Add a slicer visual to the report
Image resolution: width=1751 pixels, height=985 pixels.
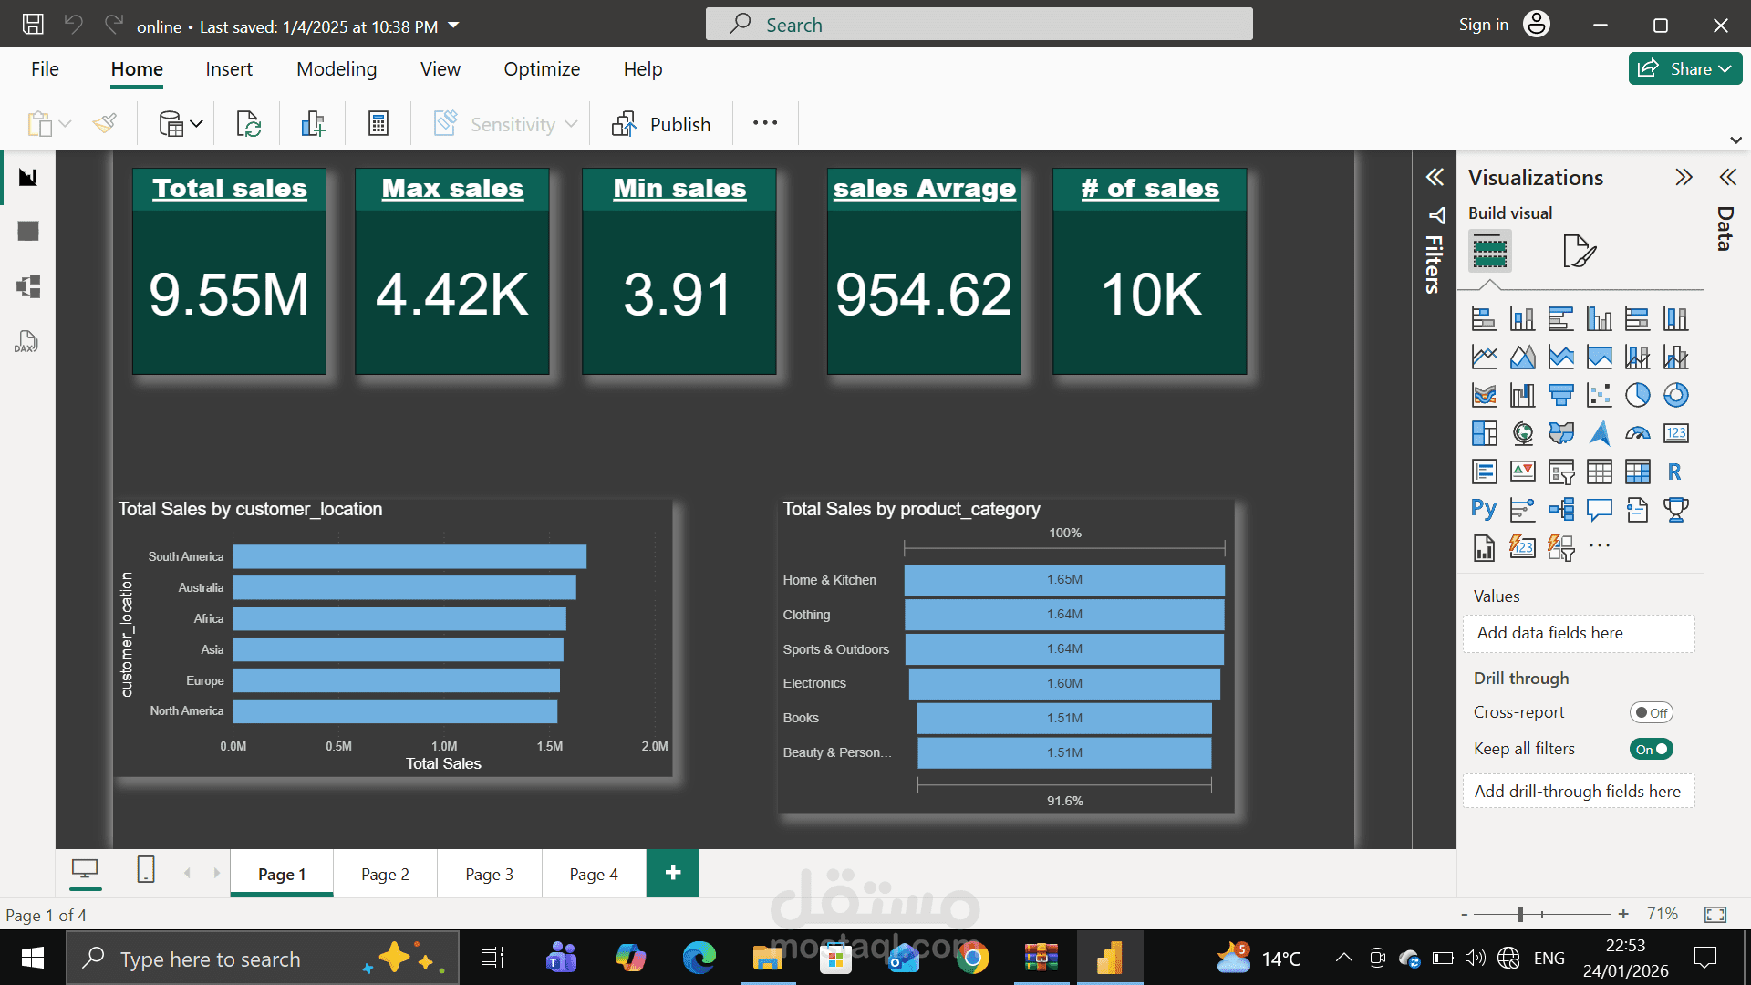point(1562,472)
